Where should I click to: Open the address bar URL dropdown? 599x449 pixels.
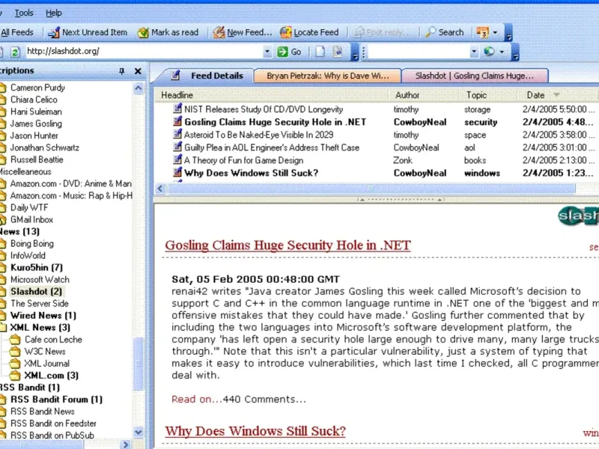click(x=267, y=51)
